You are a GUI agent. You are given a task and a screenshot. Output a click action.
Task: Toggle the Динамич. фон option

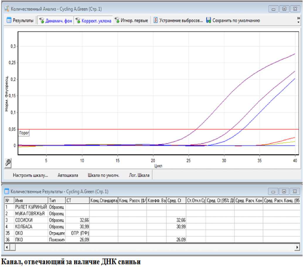(56, 21)
